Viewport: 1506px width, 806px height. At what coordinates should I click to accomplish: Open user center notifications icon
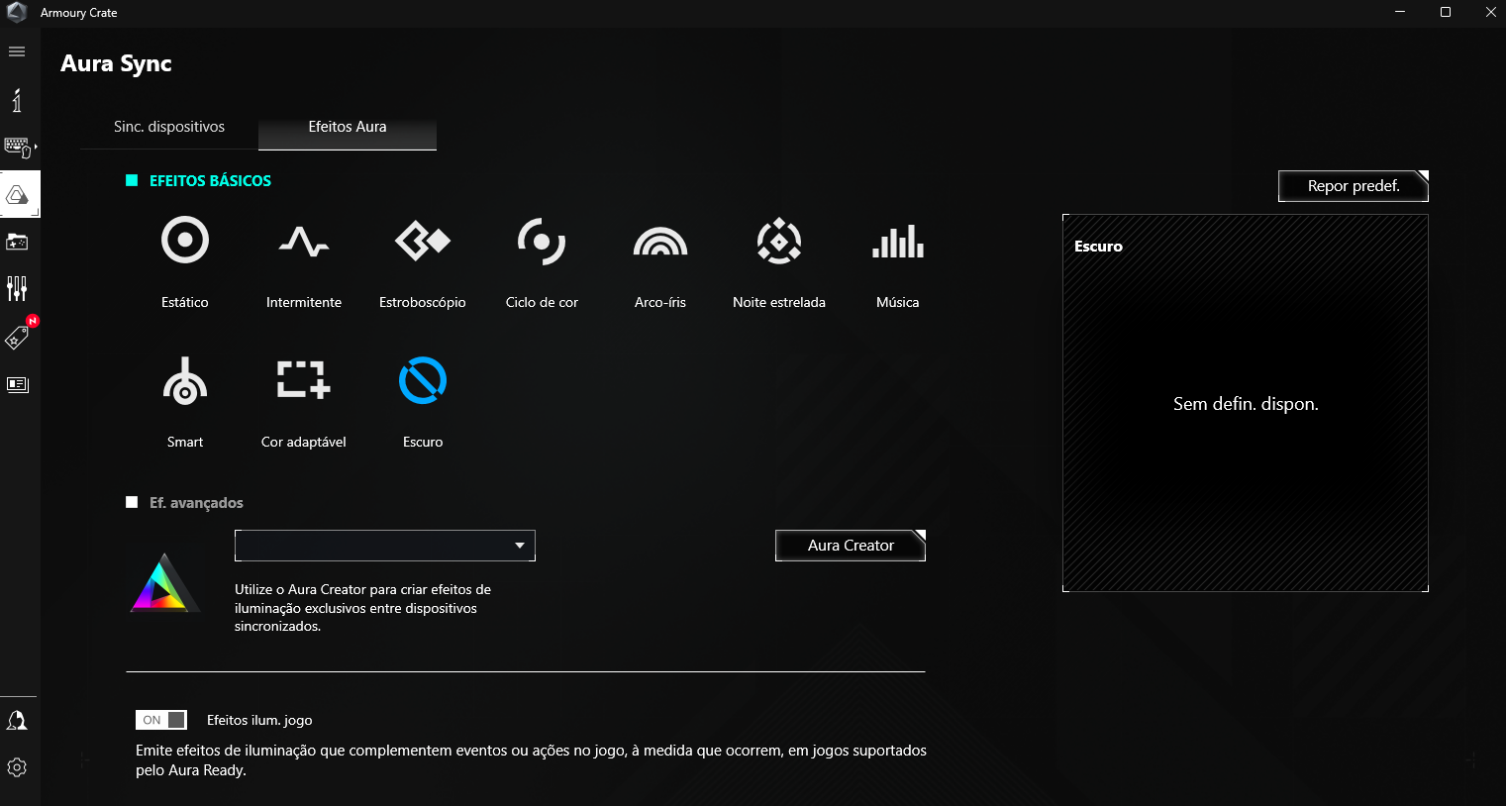(x=17, y=721)
